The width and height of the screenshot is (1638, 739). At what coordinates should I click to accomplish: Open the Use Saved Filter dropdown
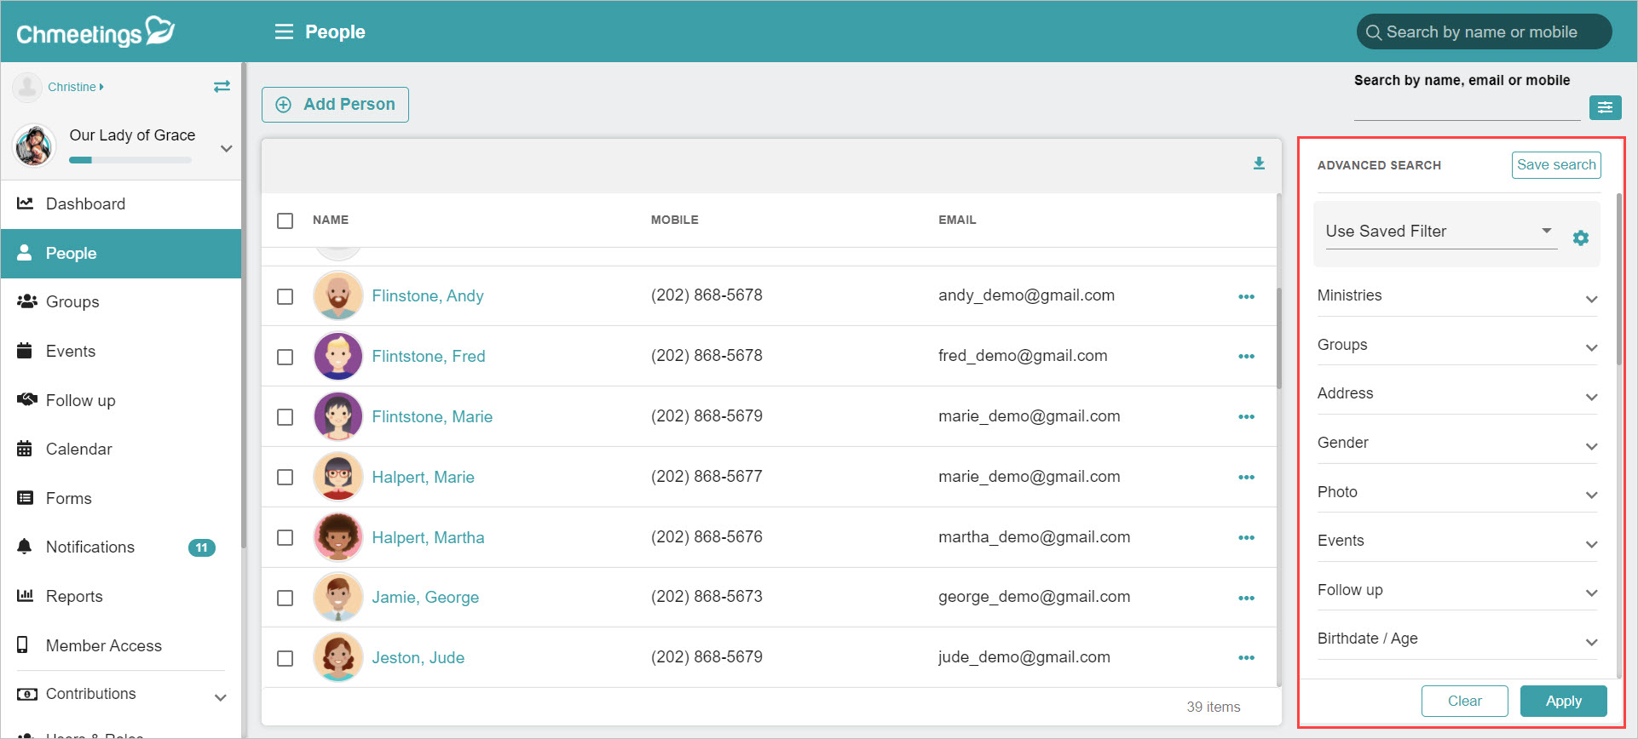(1440, 232)
